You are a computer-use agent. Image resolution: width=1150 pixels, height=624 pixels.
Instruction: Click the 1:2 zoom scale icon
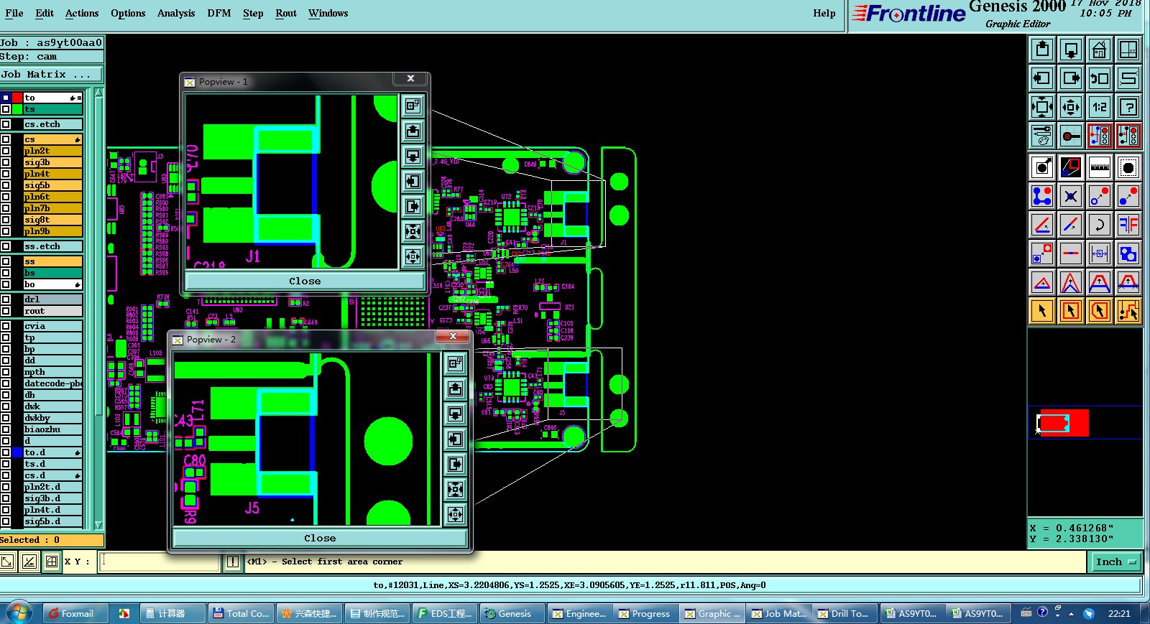pos(1100,107)
